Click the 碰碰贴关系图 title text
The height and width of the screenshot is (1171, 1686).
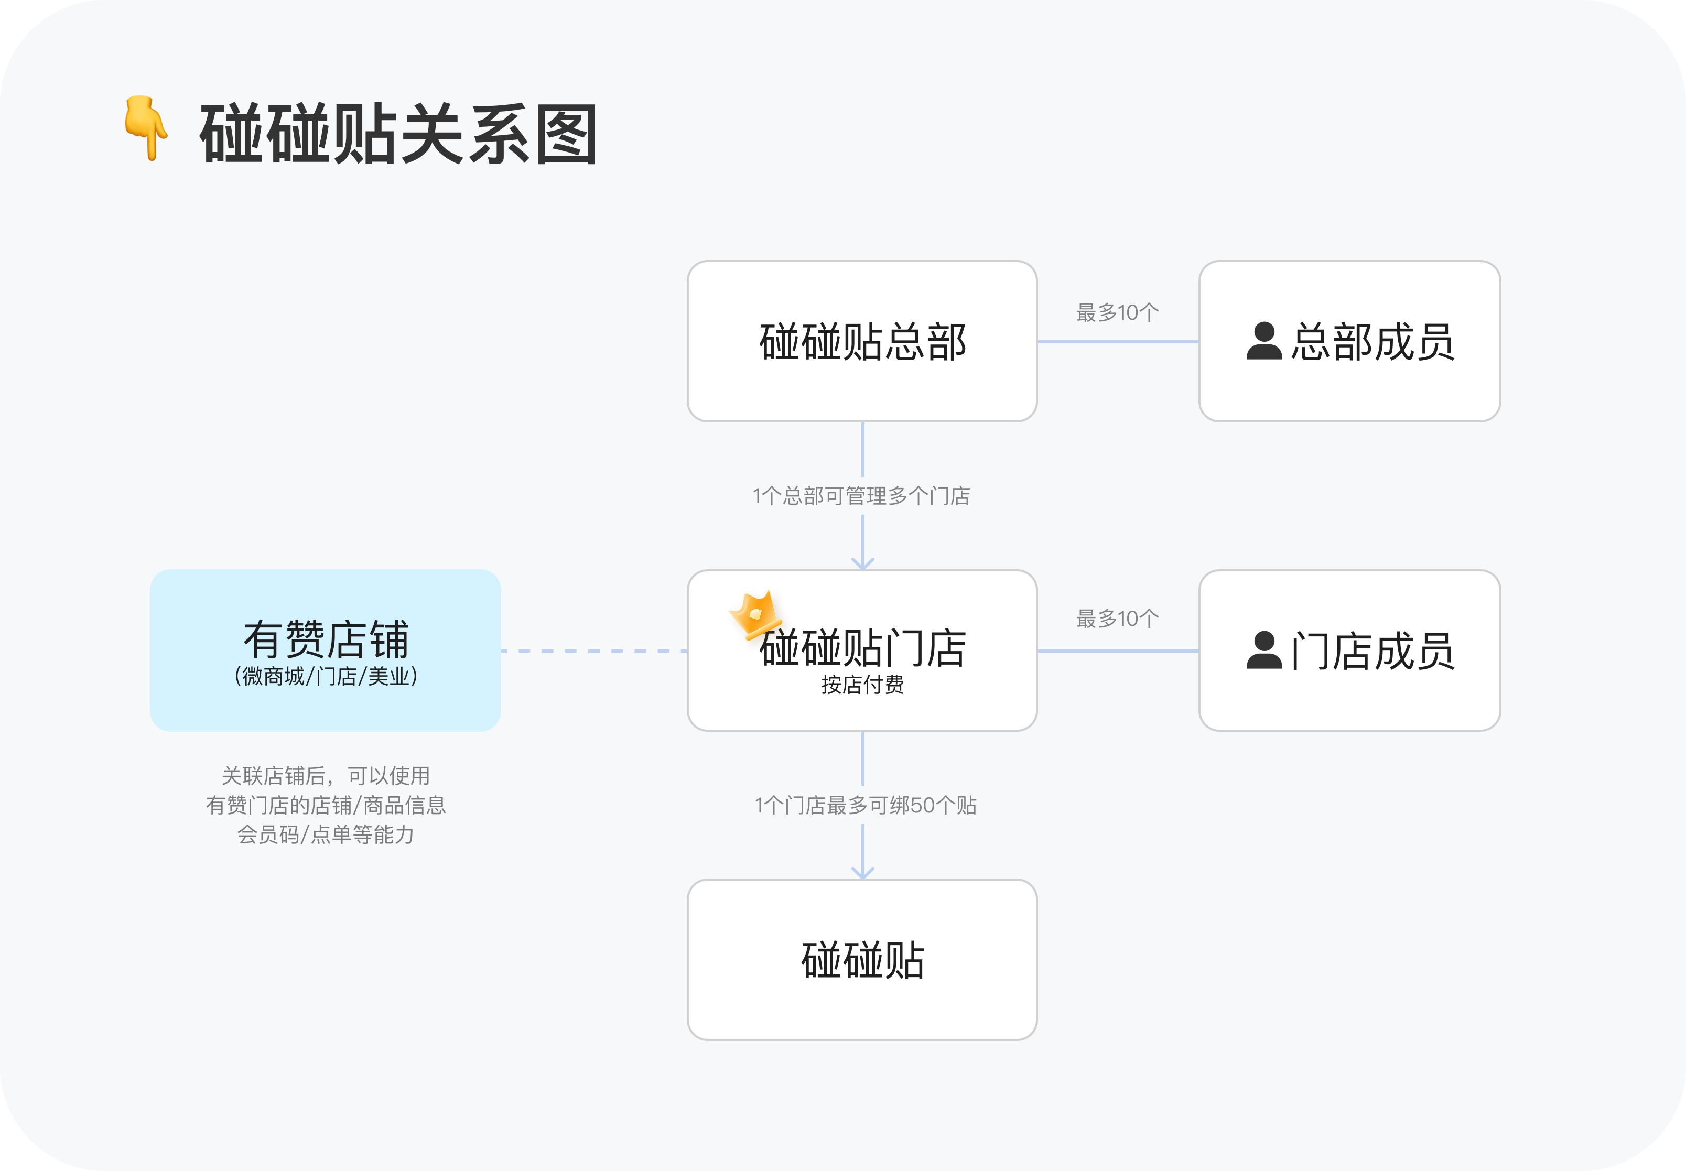tap(398, 134)
